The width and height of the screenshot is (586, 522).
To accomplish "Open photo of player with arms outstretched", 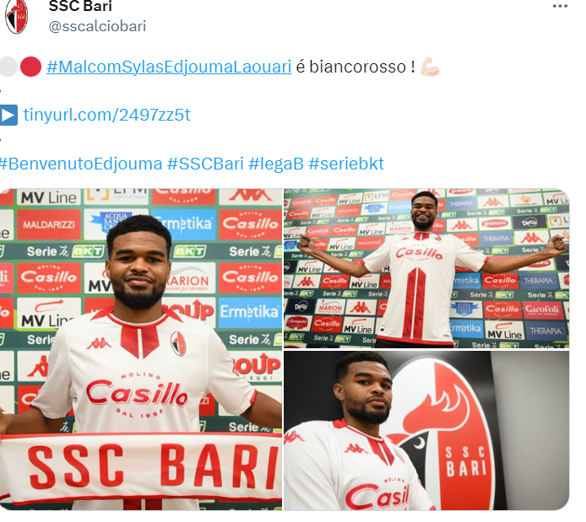I will [426, 268].
